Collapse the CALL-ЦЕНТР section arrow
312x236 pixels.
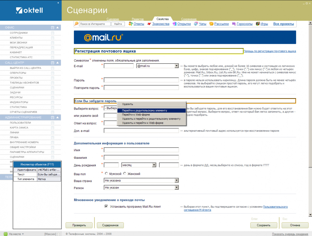[58, 63]
